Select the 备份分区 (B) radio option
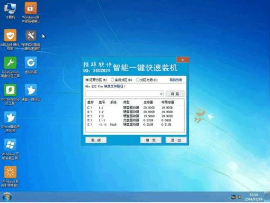 pos(121,80)
